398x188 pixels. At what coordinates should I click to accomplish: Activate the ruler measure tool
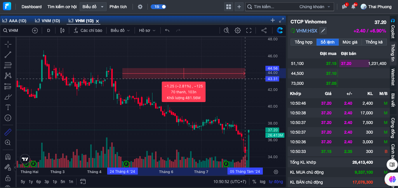(x=8, y=132)
